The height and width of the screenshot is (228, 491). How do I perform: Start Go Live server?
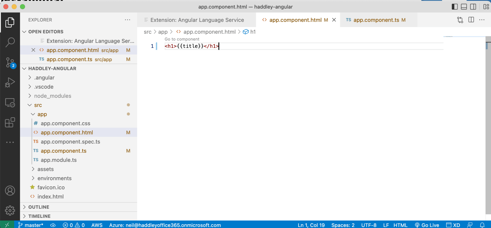427,225
